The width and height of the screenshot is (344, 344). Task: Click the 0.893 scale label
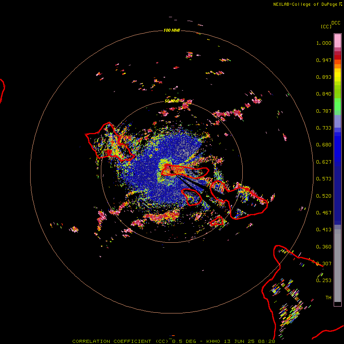point(324,77)
